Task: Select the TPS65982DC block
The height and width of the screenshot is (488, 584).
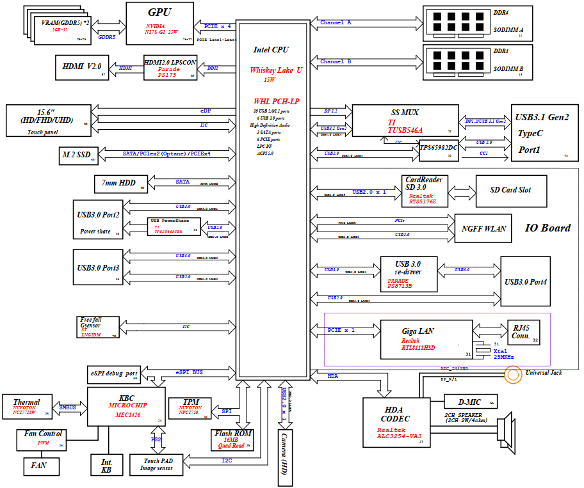Action: point(439,151)
